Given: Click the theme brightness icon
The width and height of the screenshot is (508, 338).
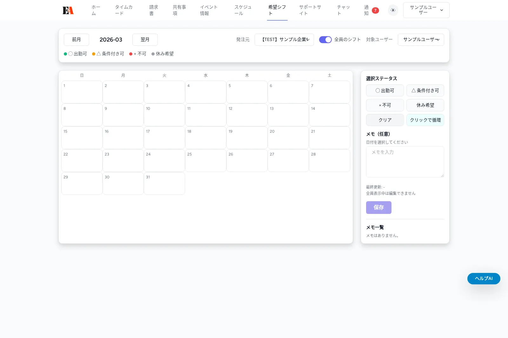Looking at the screenshot, I should point(393,10).
